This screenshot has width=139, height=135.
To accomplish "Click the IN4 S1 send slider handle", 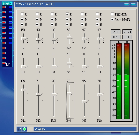I will [69, 64].
